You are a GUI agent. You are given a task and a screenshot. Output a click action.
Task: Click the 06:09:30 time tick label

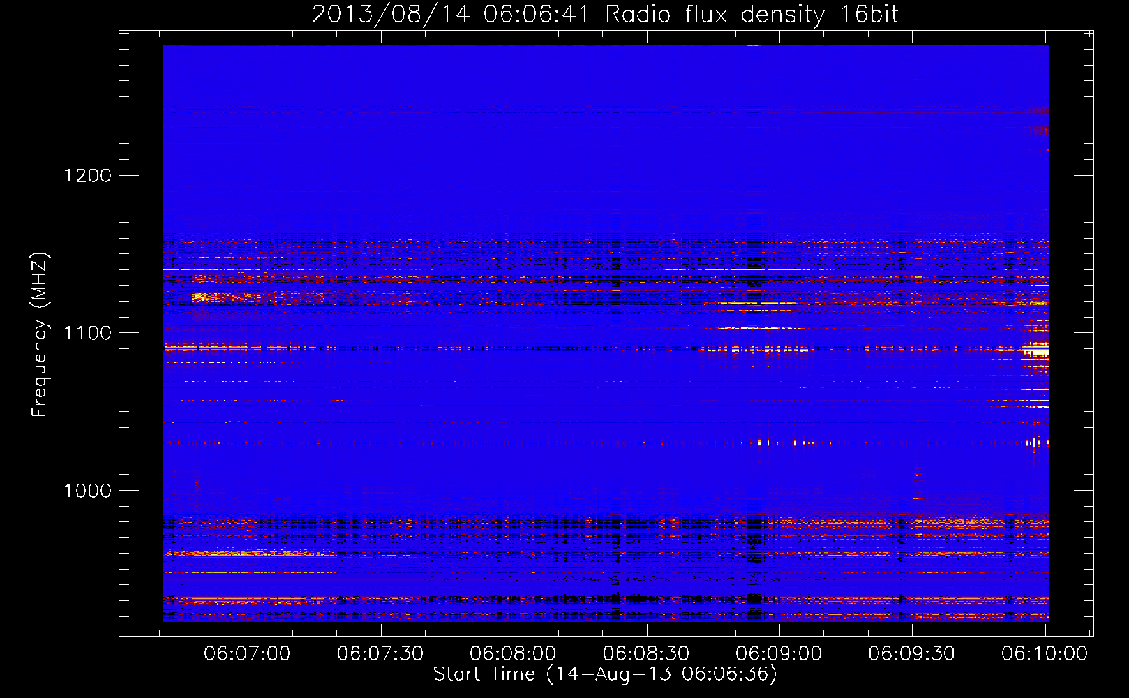[911, 653]
